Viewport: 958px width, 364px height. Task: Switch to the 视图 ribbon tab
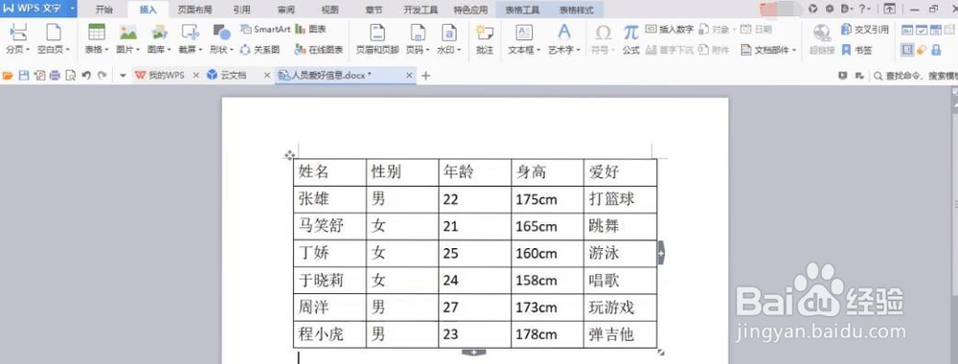pos(330,10)
